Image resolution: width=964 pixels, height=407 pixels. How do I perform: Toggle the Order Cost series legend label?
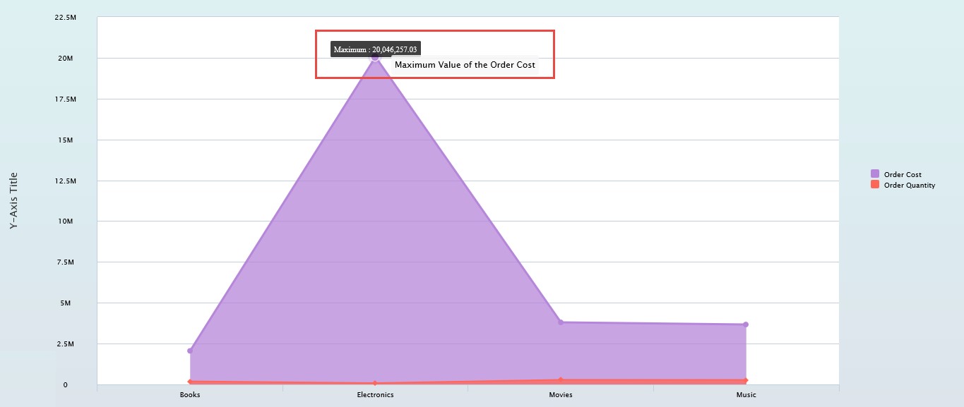(903, 175)
